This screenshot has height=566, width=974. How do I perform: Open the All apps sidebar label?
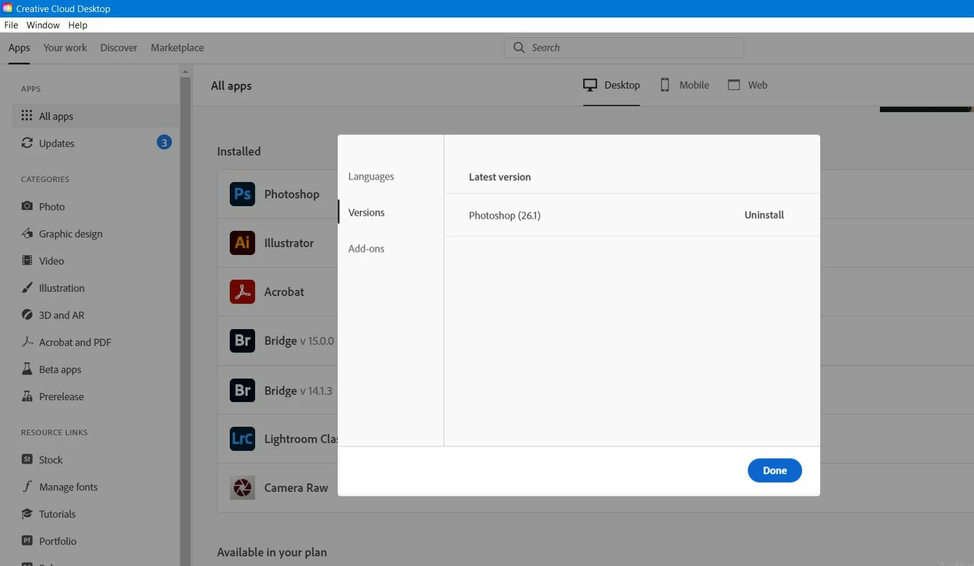tap(56, 116)
